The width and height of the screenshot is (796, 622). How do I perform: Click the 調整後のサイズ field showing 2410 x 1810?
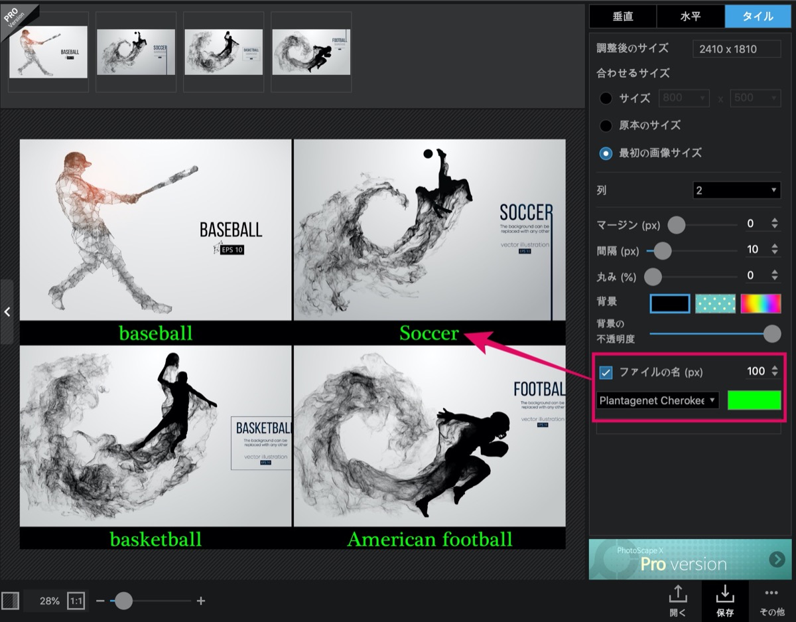(736, 48)
